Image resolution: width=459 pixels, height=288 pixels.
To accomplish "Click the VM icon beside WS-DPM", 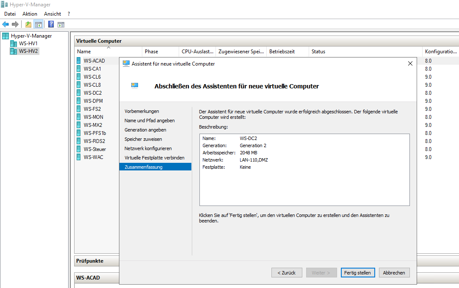I will tap(79, 101).
